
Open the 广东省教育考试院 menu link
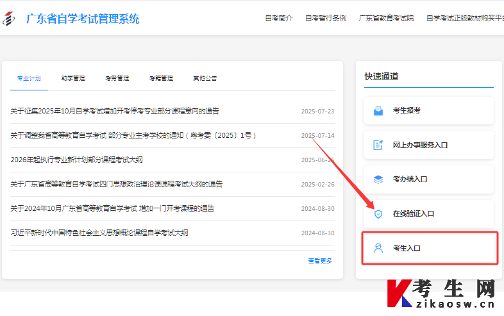(387, 19)
